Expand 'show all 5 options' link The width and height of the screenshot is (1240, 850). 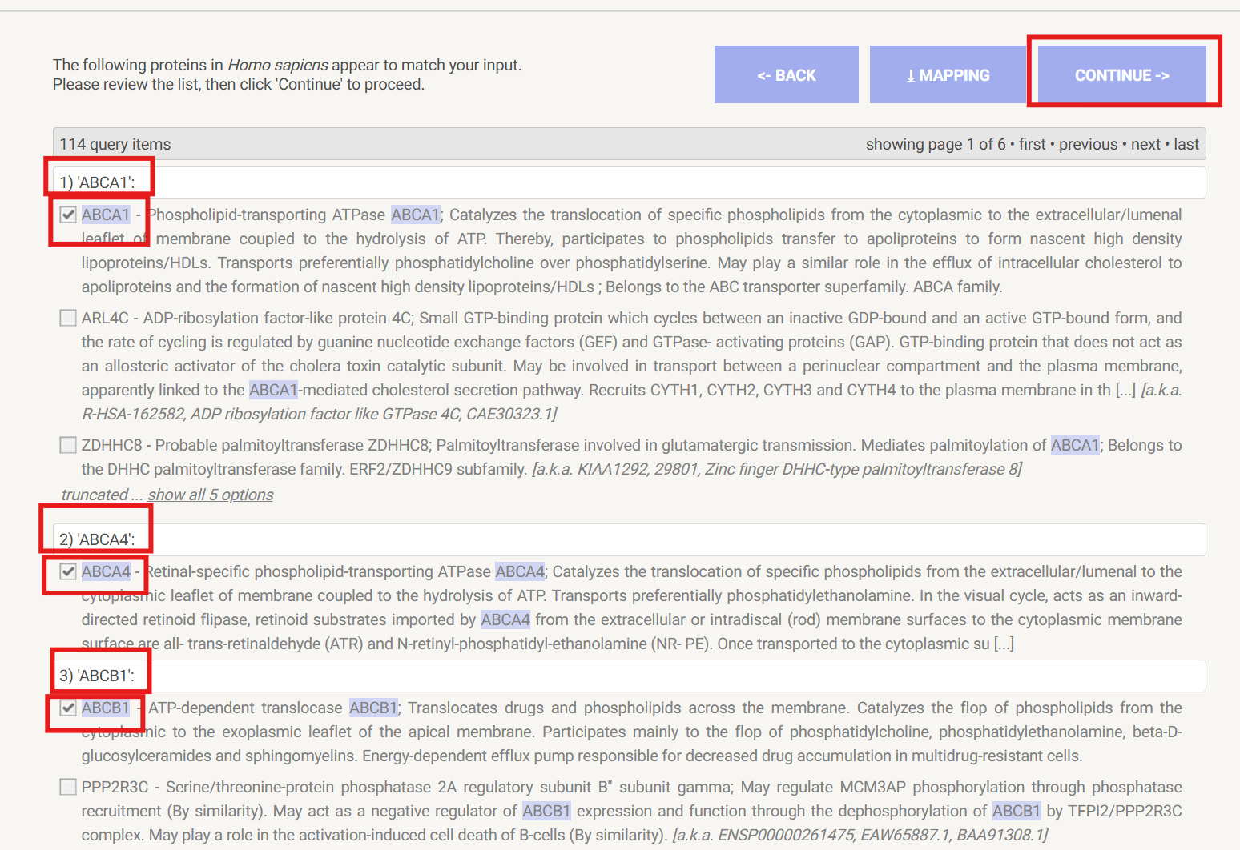(210, 495)
